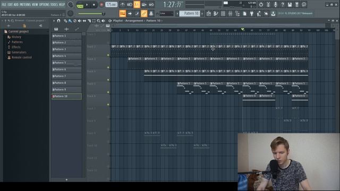Open the FILE menu
Screen dimensions: 340x191
point(4,4)
